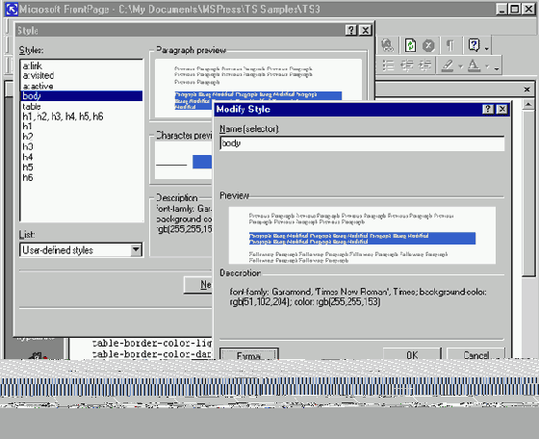Viewport: 539px width, 439px height.
Task: Click the Increase Indent toolbar icon
Action: 425,65
